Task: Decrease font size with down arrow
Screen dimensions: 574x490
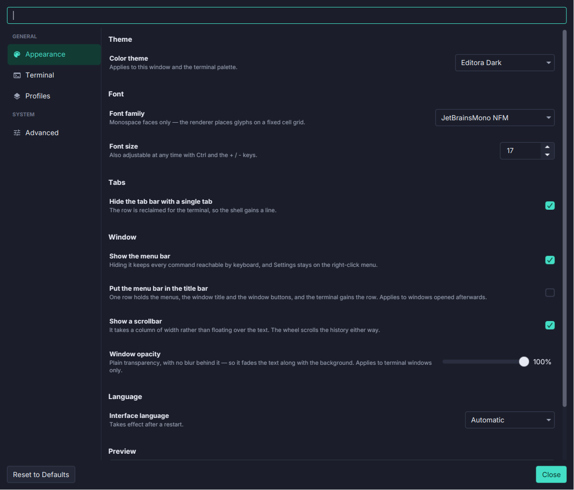Action: point(547,155)
